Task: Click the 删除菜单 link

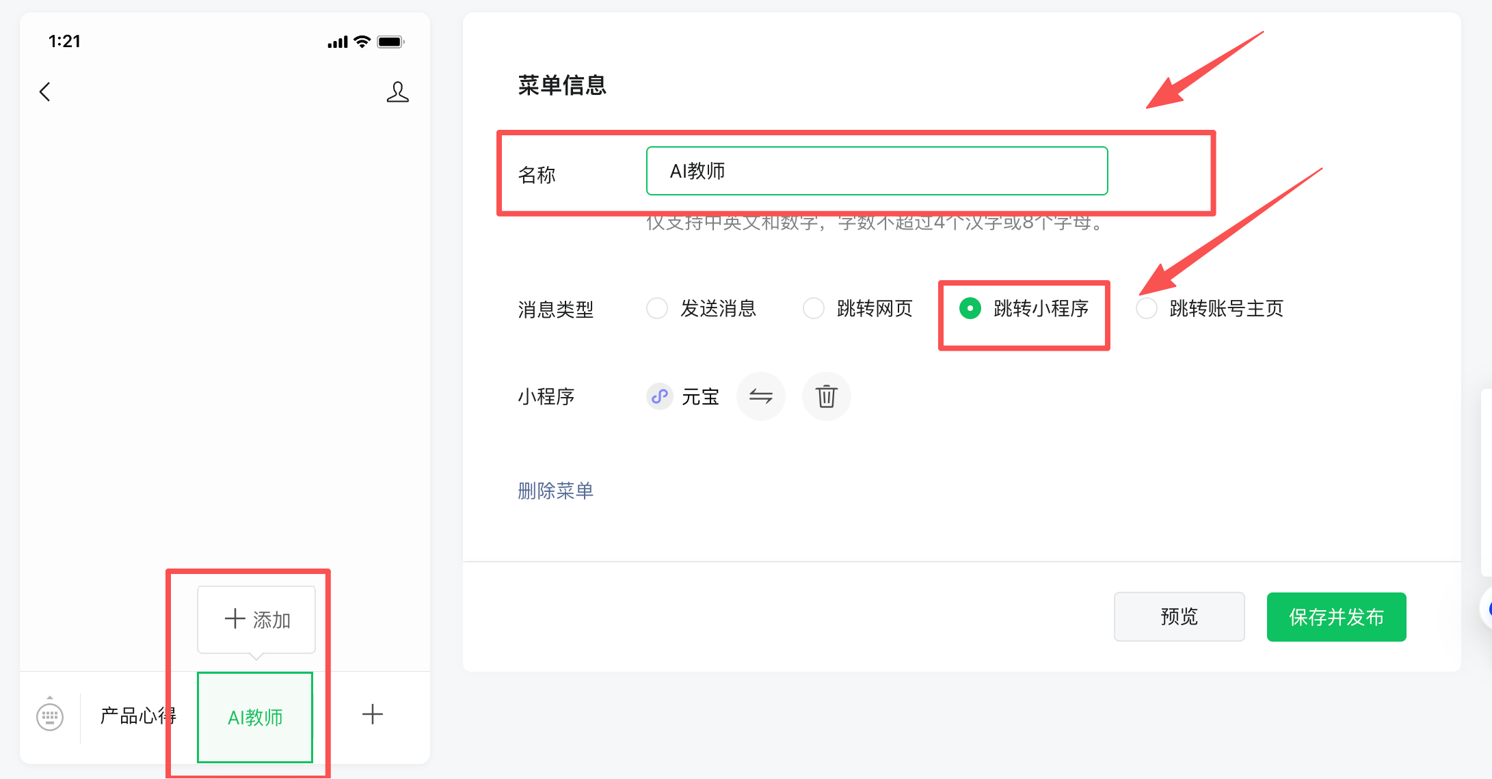Action: click(x=555, y=491)
